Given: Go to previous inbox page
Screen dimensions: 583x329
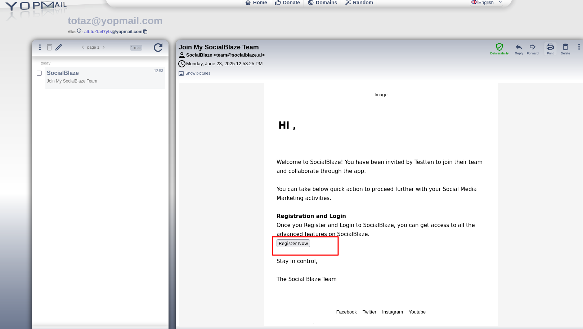Looking at the screenshot, I should tap(83, 47).
